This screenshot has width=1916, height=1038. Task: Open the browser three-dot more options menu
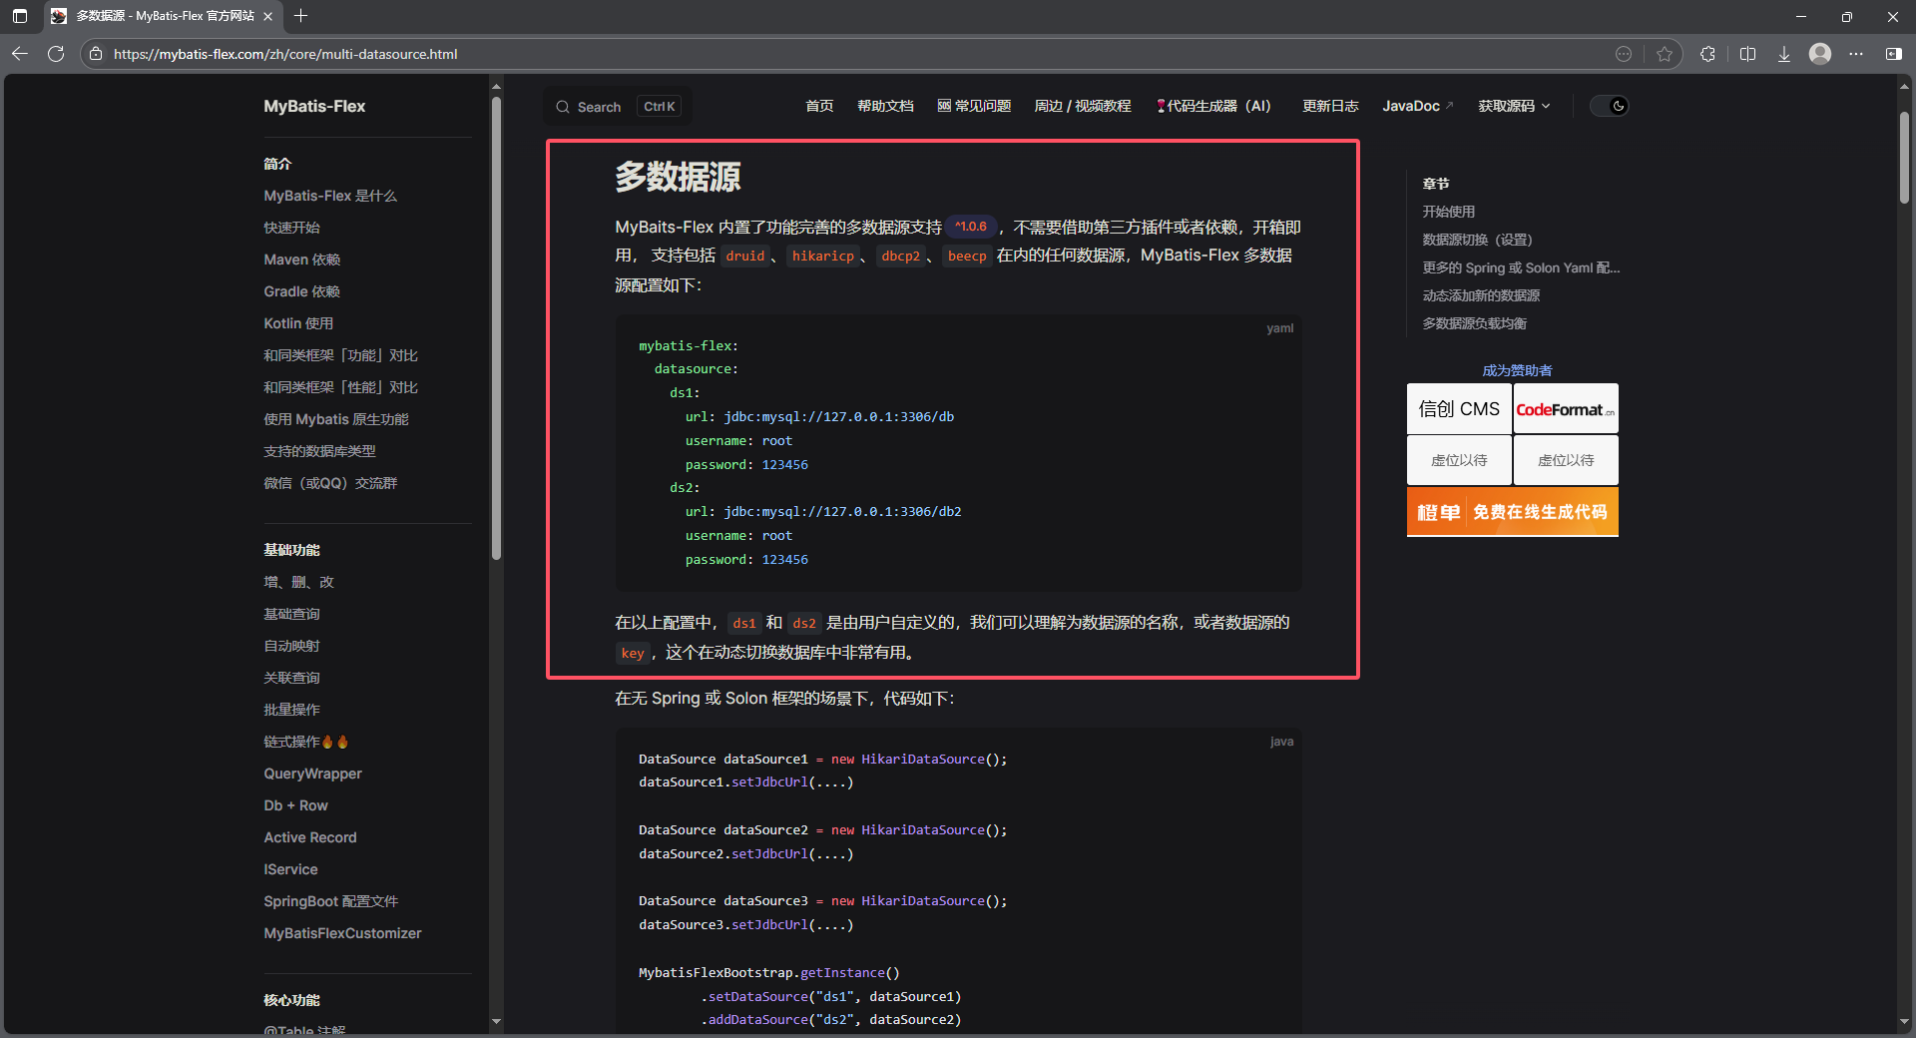pos(1857,54)
